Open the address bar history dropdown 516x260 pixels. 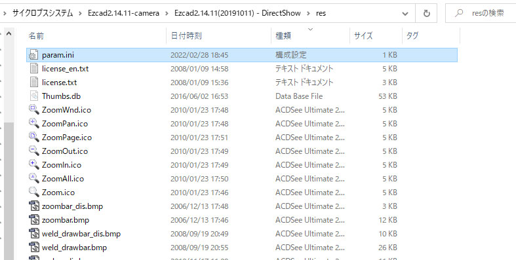(405, 14)
